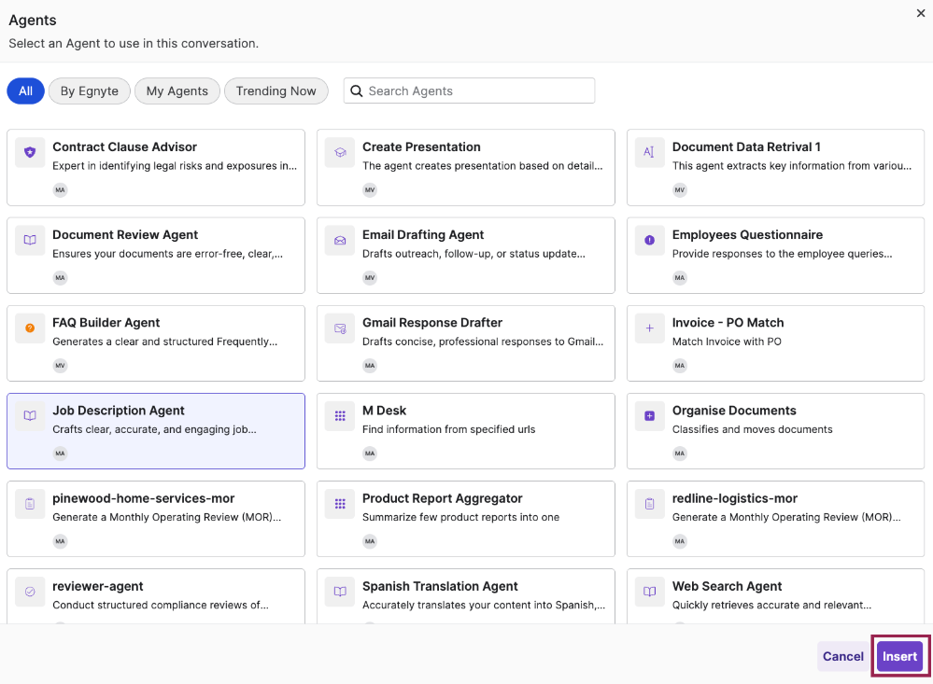Choose the Organise Documents title
This screenshot has height=684, width=933.
734,411
